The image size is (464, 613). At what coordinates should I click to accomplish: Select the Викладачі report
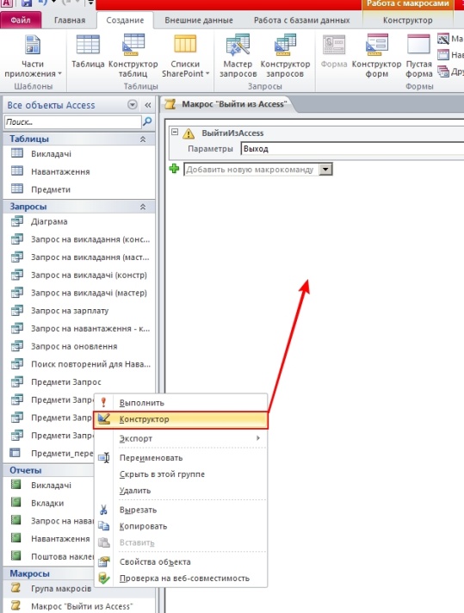click(x=49, y=486)
